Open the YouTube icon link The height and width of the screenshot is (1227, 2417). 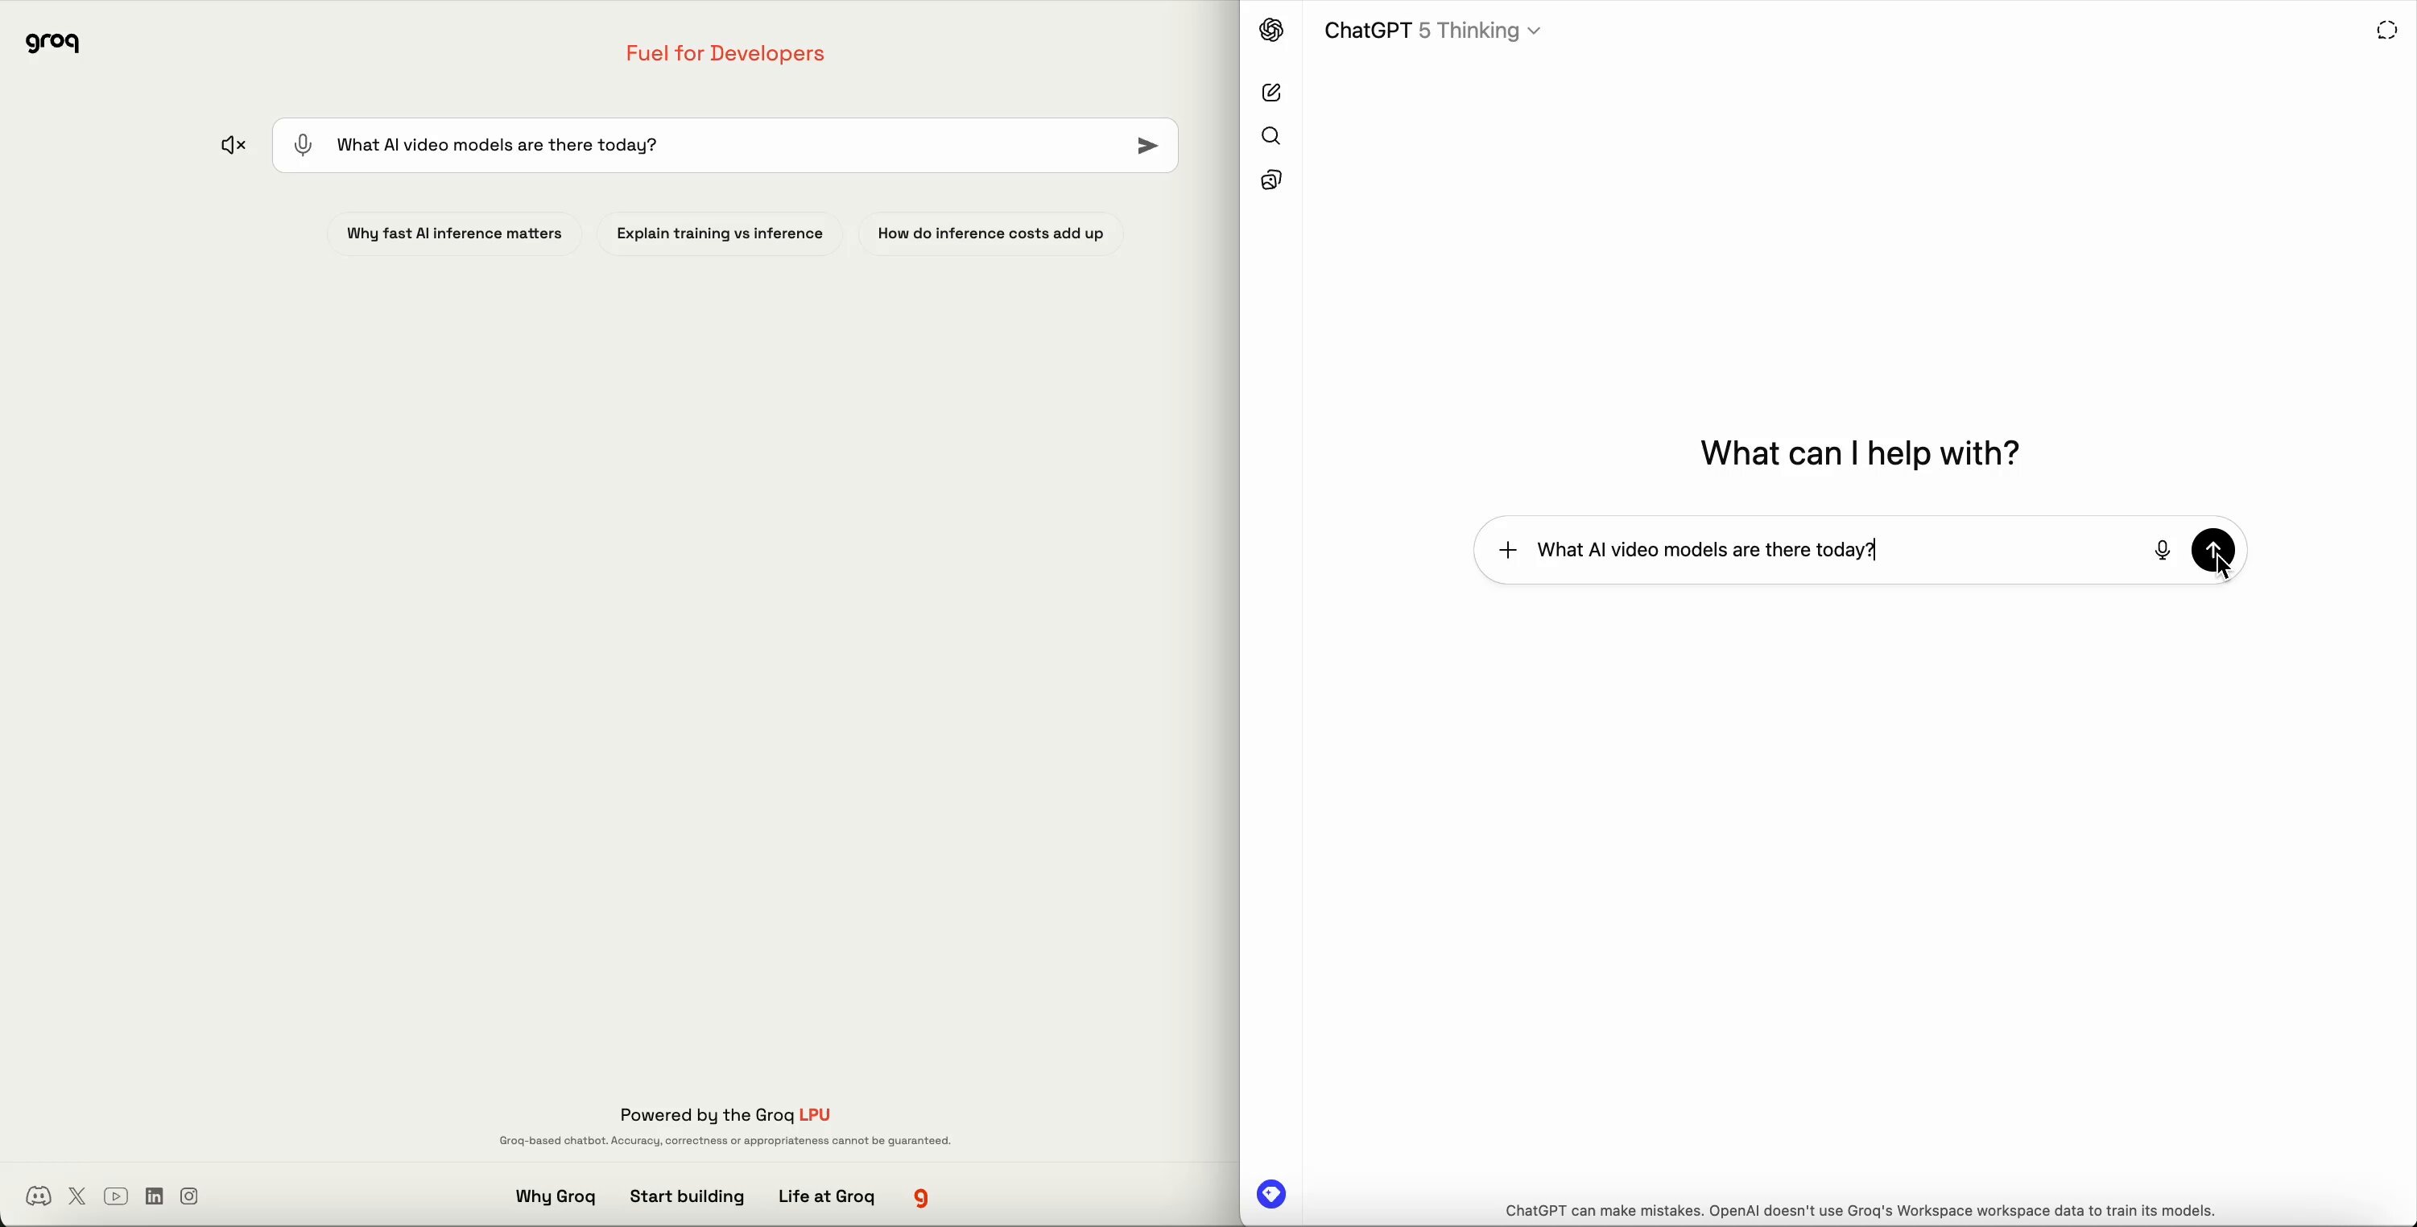117,1196
